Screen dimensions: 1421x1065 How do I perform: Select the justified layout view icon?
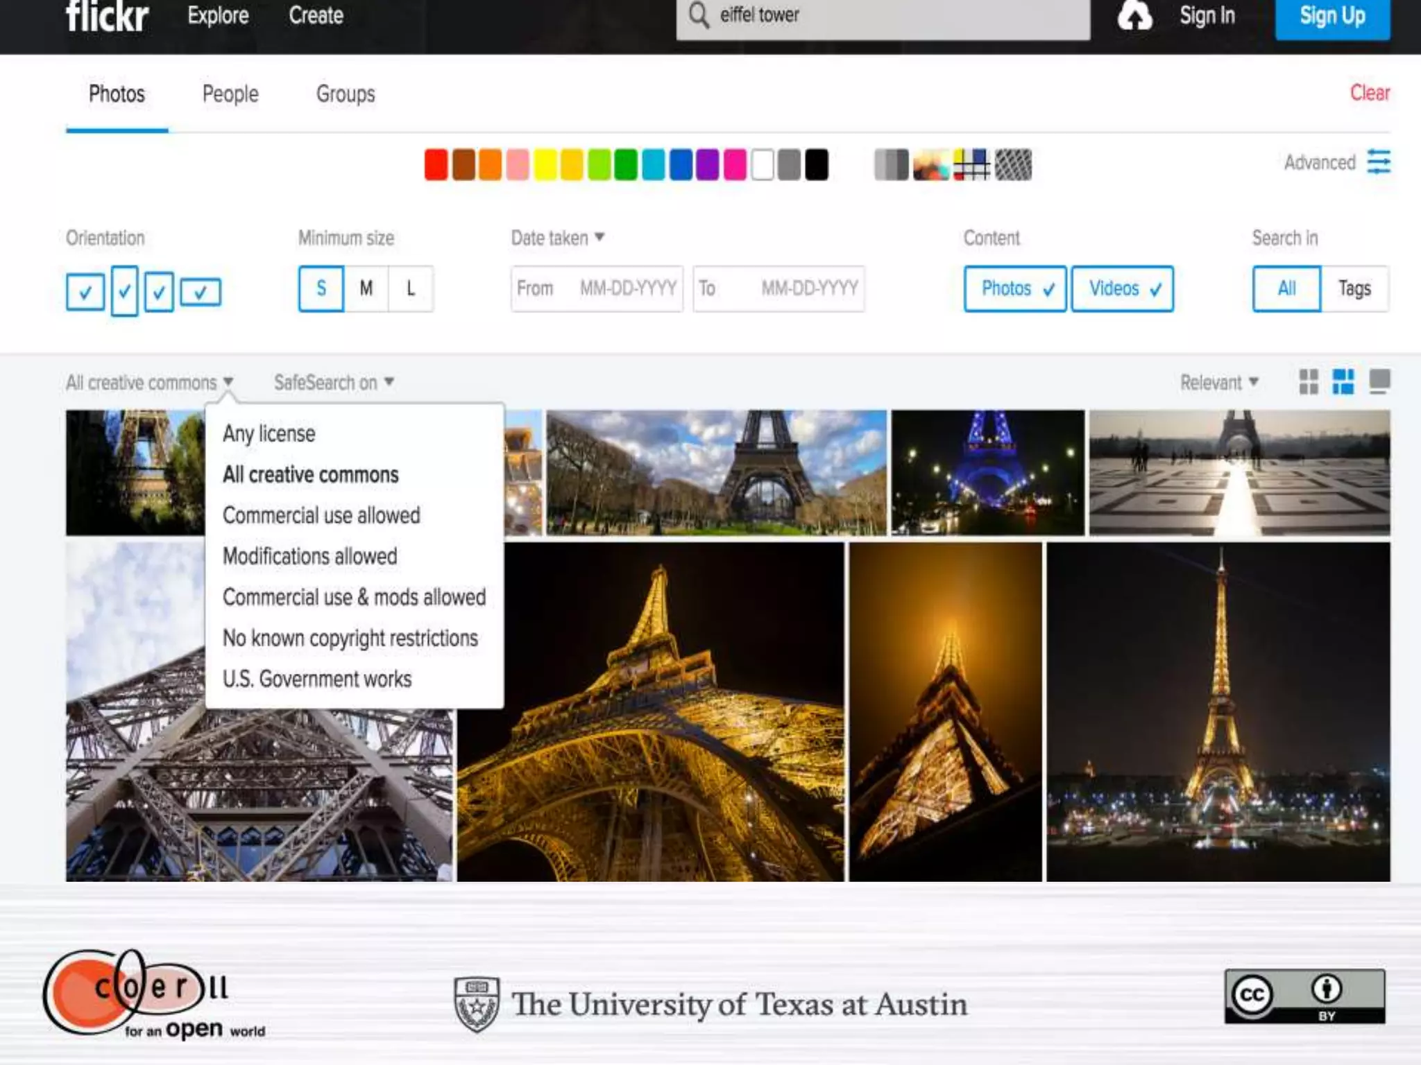click(x=1343, y=381)
